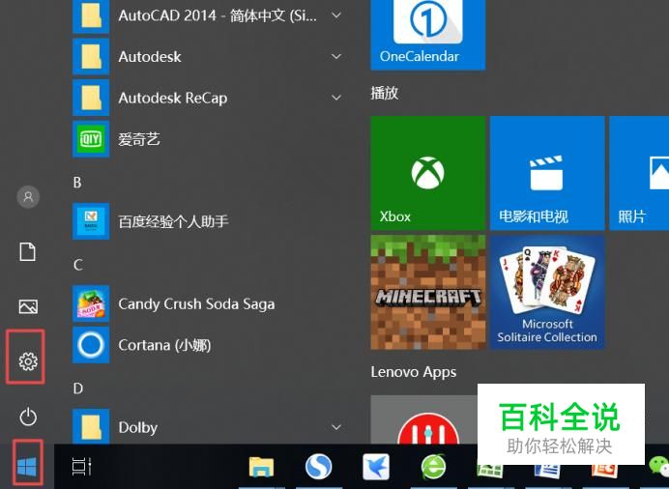
Task: Open Task View on the taskbar
Action: [x=81, y=467]
